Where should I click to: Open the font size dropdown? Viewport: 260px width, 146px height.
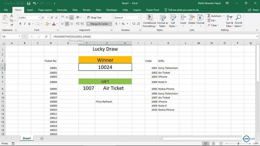coord(48,17)
